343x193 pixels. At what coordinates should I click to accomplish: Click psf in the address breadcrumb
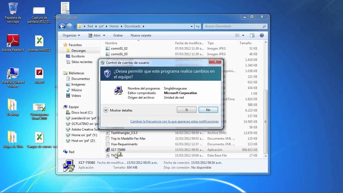coord(101,26)
